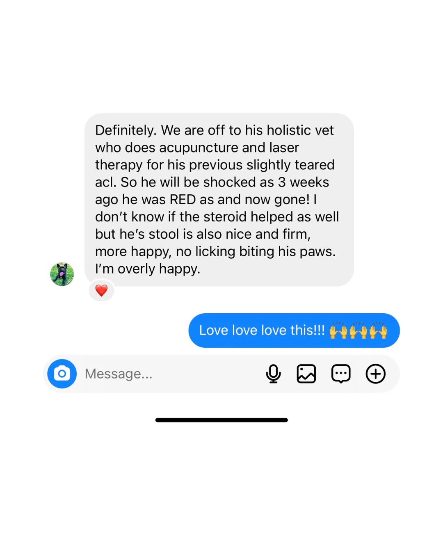The height and width of the screenshot is (538, 443).
Task: Tap the red heart reaction badge
Action: point(101,290)
